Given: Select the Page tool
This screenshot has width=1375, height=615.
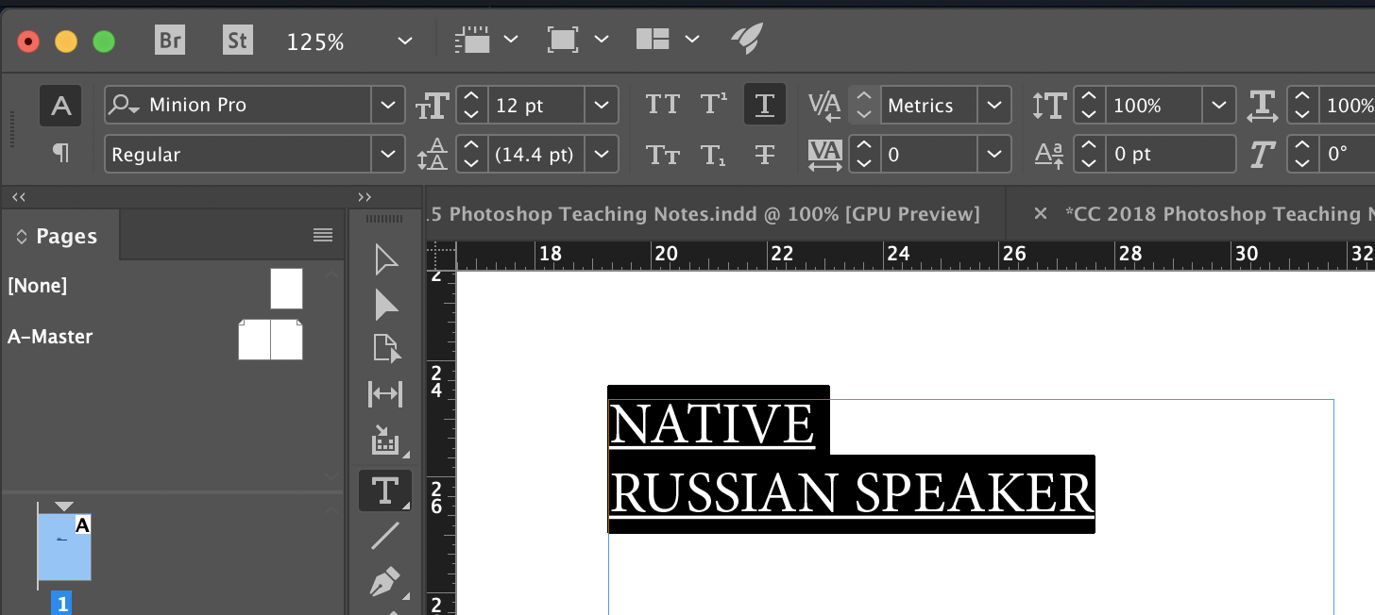Looking at the screenshot, I should coord(386,348).
